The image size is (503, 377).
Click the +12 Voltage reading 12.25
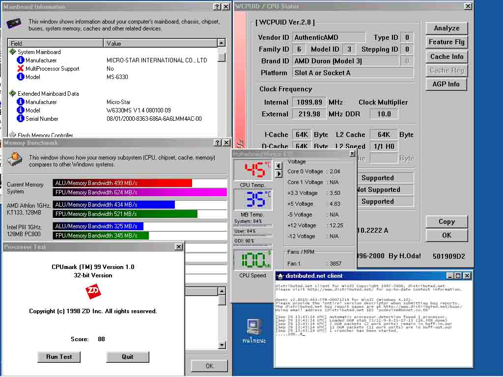[336, 225]
